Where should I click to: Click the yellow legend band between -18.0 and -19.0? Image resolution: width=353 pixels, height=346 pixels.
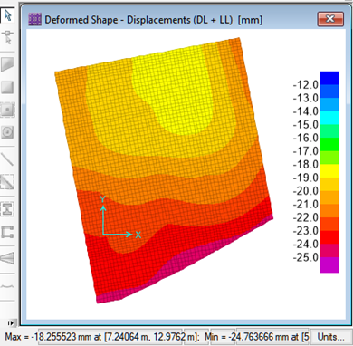(x=329, y=171)
